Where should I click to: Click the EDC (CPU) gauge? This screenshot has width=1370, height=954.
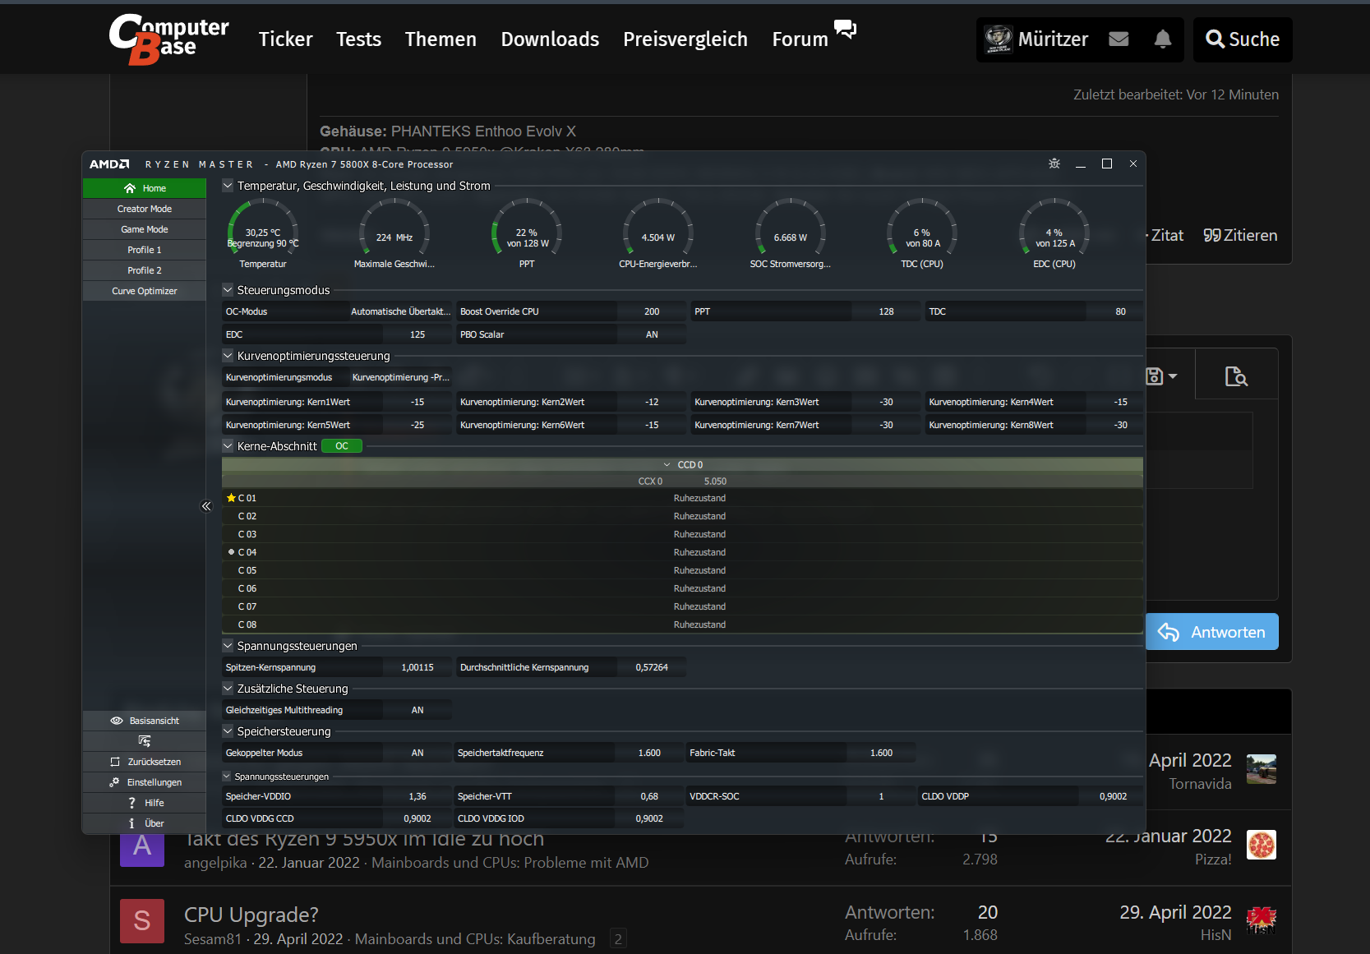[x=1054, y=233]
